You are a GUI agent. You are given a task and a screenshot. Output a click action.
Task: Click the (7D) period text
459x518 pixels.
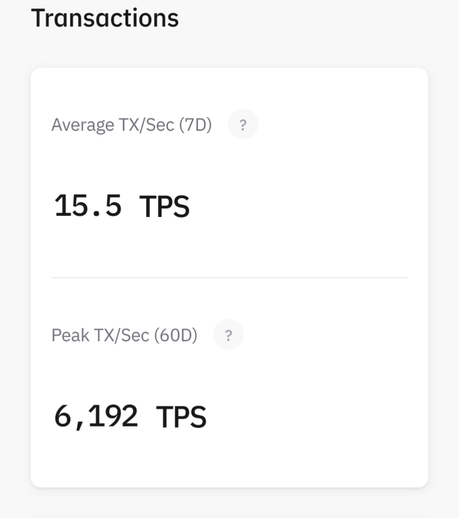195,126
